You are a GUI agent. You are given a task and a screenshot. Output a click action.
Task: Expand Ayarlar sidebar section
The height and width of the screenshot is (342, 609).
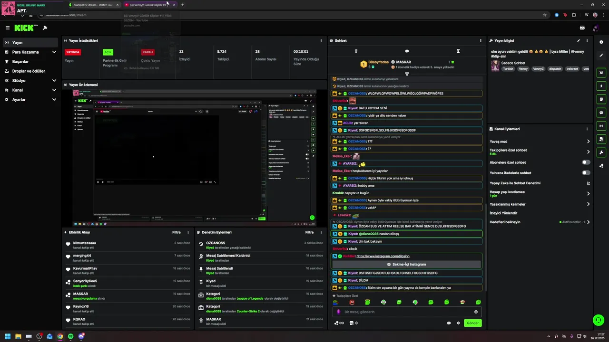[54, 100]
